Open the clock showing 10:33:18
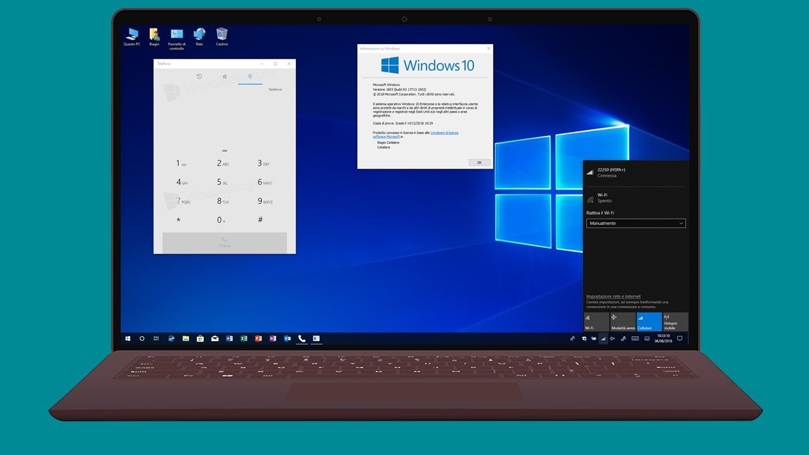 [x=663, y=339]
